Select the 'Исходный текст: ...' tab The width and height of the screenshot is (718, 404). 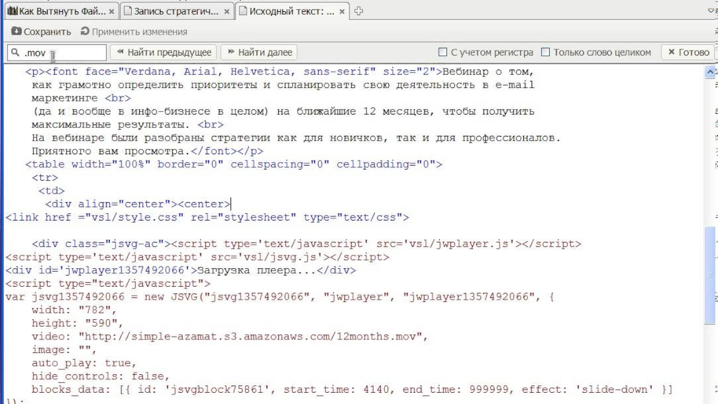pos(291,11)
